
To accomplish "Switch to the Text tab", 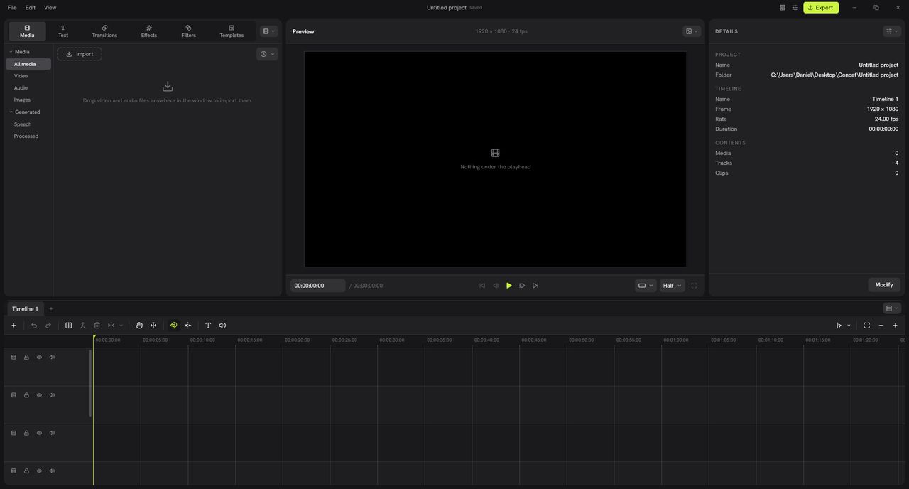I will 63,31.
